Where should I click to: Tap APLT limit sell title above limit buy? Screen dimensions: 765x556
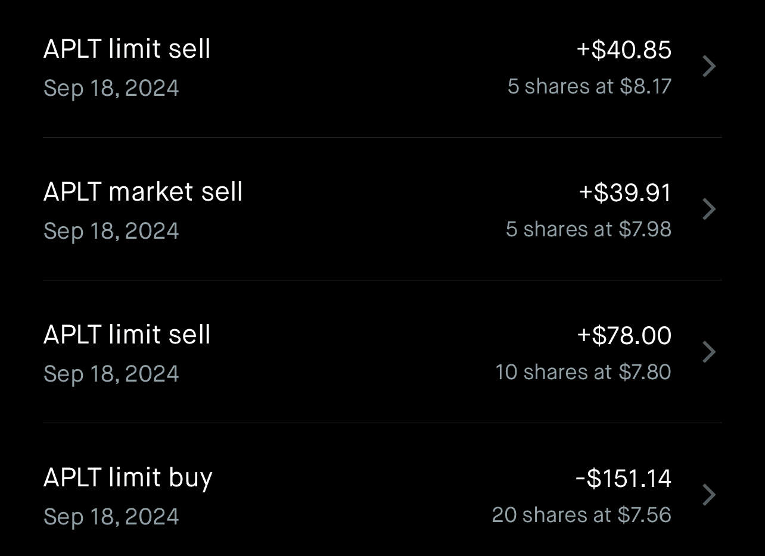coord(127,335)
